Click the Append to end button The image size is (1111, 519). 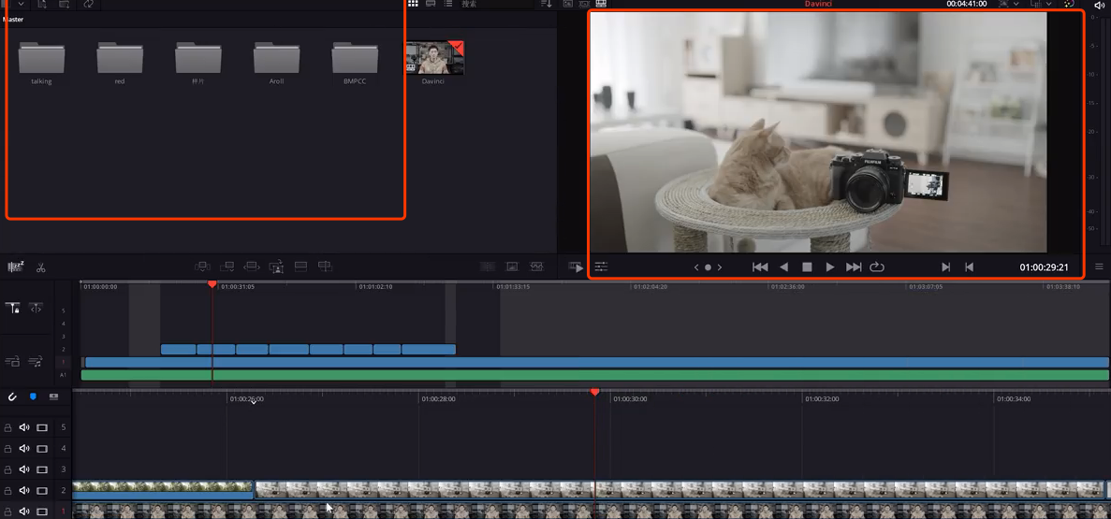pyautogui.click(x=227, y=267)
